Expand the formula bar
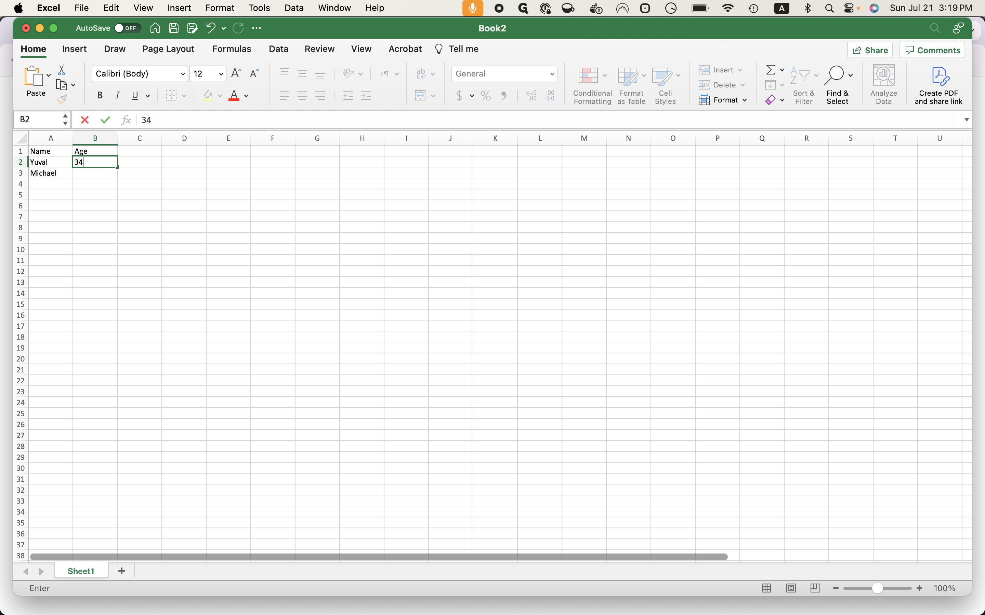This screenshot has height=615, width=985. pos(966,120)
